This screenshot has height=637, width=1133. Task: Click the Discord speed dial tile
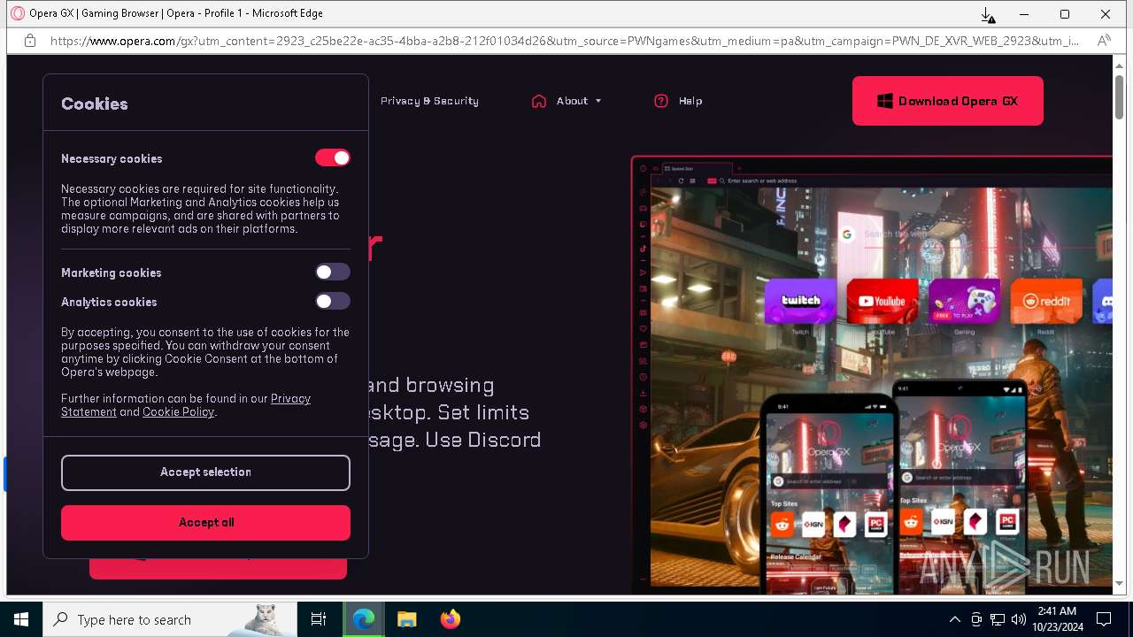pyautogui.click(x=1103, y=302)
